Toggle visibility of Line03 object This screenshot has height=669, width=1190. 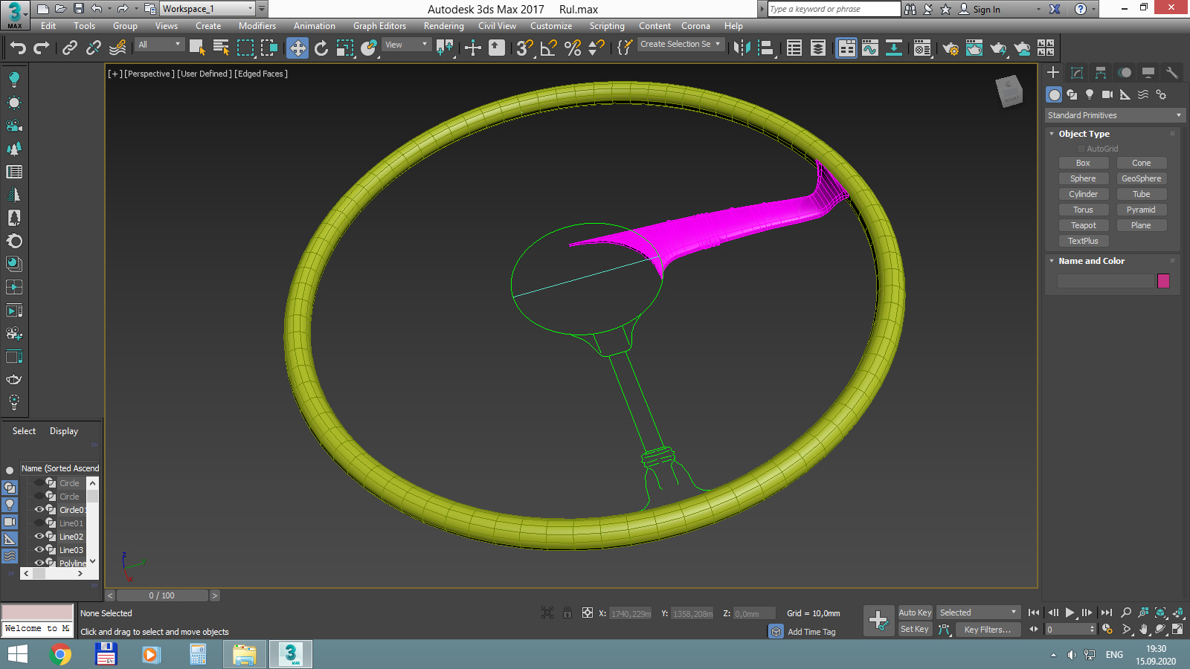[39, 549]
